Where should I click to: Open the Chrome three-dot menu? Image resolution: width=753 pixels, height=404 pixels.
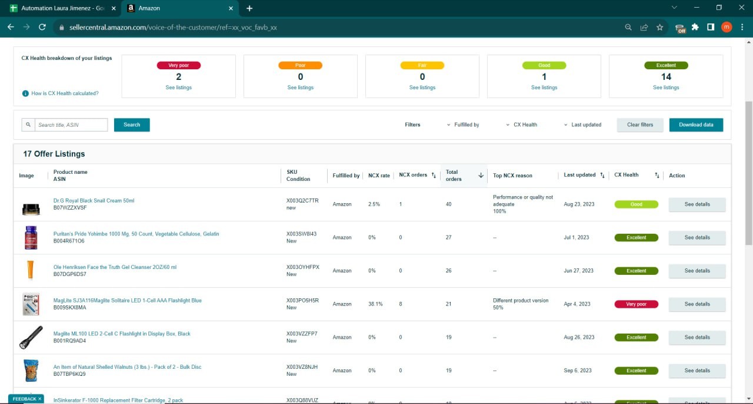[x=742, y=27]
